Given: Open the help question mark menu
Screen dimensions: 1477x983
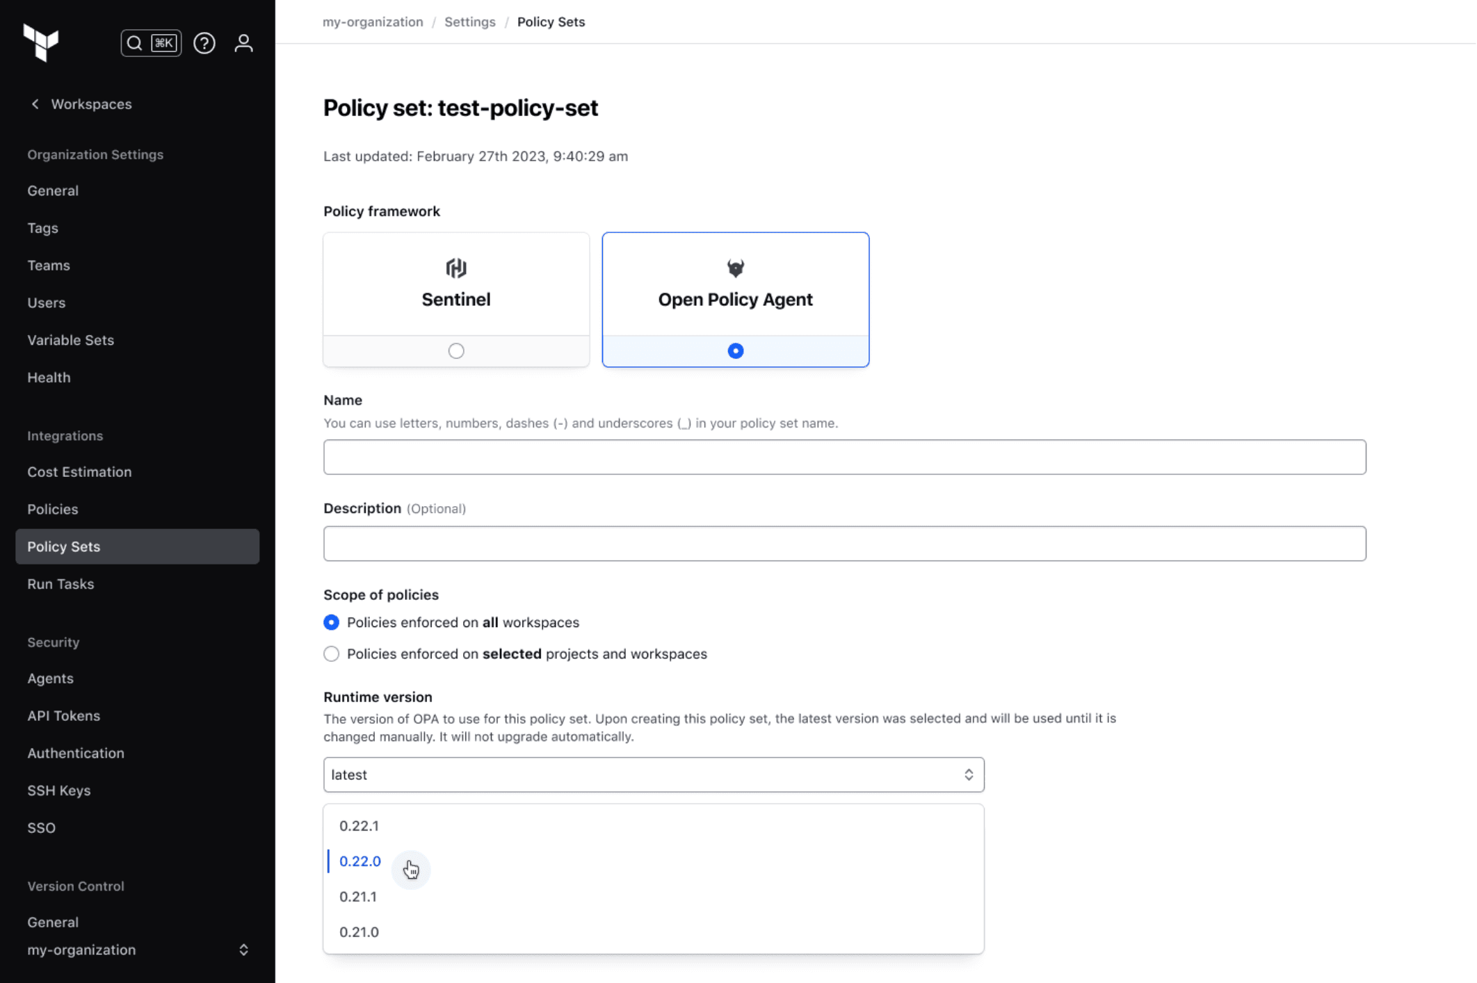Looking at the screenshot, I should [x=204, y=43].
